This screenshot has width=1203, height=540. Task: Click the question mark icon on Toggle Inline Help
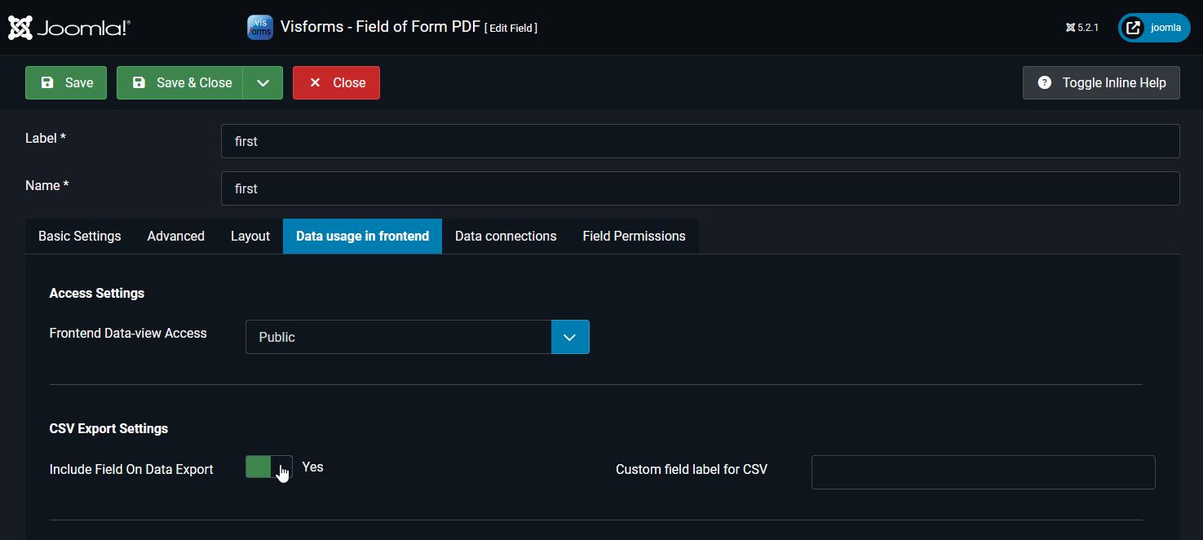point(1045,82)
